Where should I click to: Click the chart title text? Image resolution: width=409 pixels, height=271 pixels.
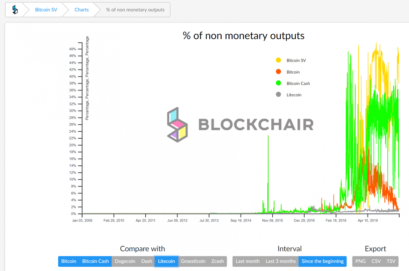244,36
